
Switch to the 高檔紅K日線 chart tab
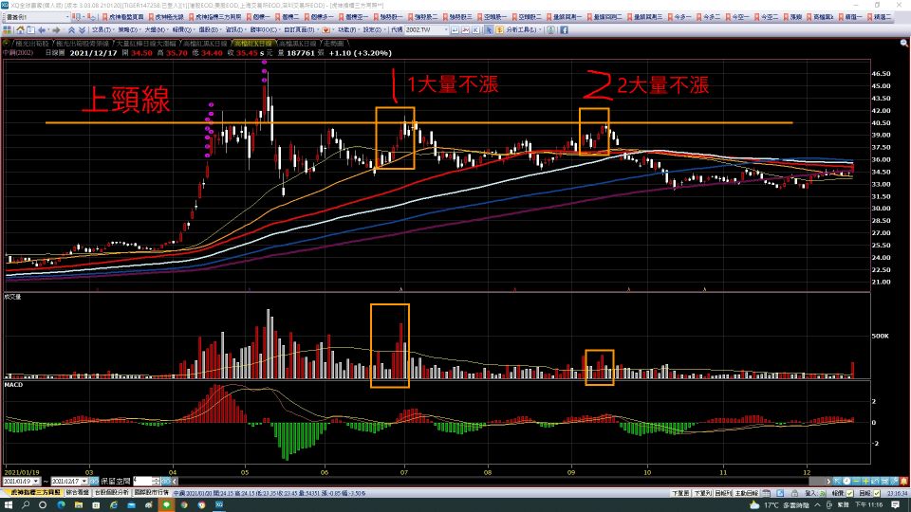pyautogui.click(x=255, y=44)
